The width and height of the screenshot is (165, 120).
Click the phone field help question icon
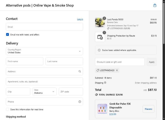pyautogui.click(x=80, y=102)
